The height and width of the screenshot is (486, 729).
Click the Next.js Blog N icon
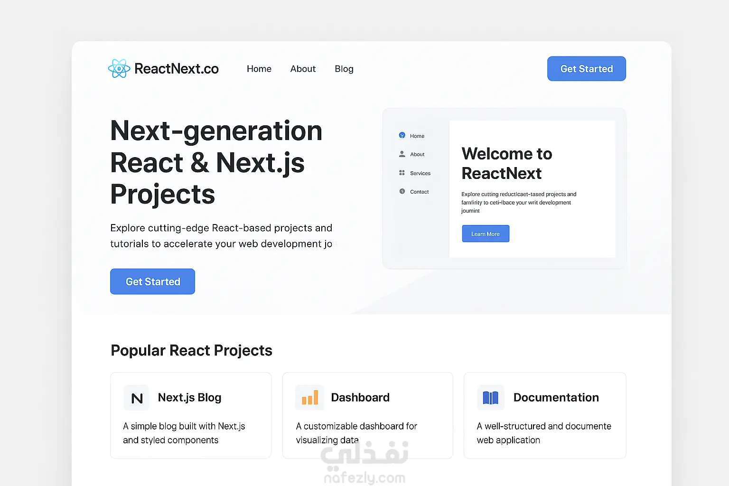pyautogui.click(x=137, y=398)
